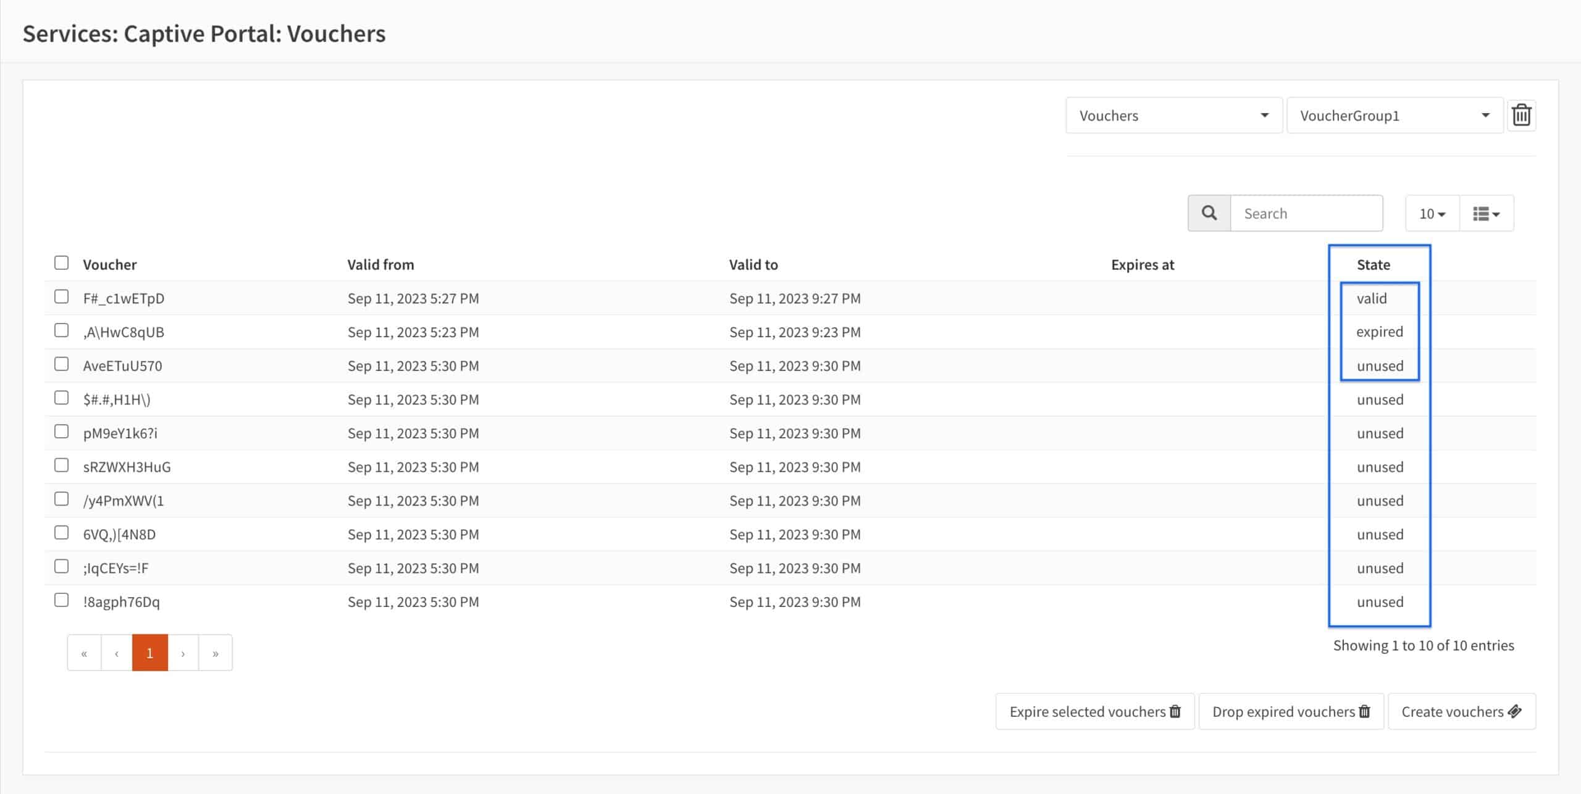Check the ,A\HwC8qUB voucher checkbox
The image size is (1581, 794).
pyautogui.click(x=61, y=330)
